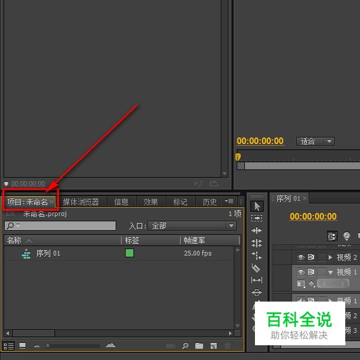Image resolution: width=360 pixels, height=360 pixels.
Task: Open the 媒体浏览器 tab
Action: [81, 202]
